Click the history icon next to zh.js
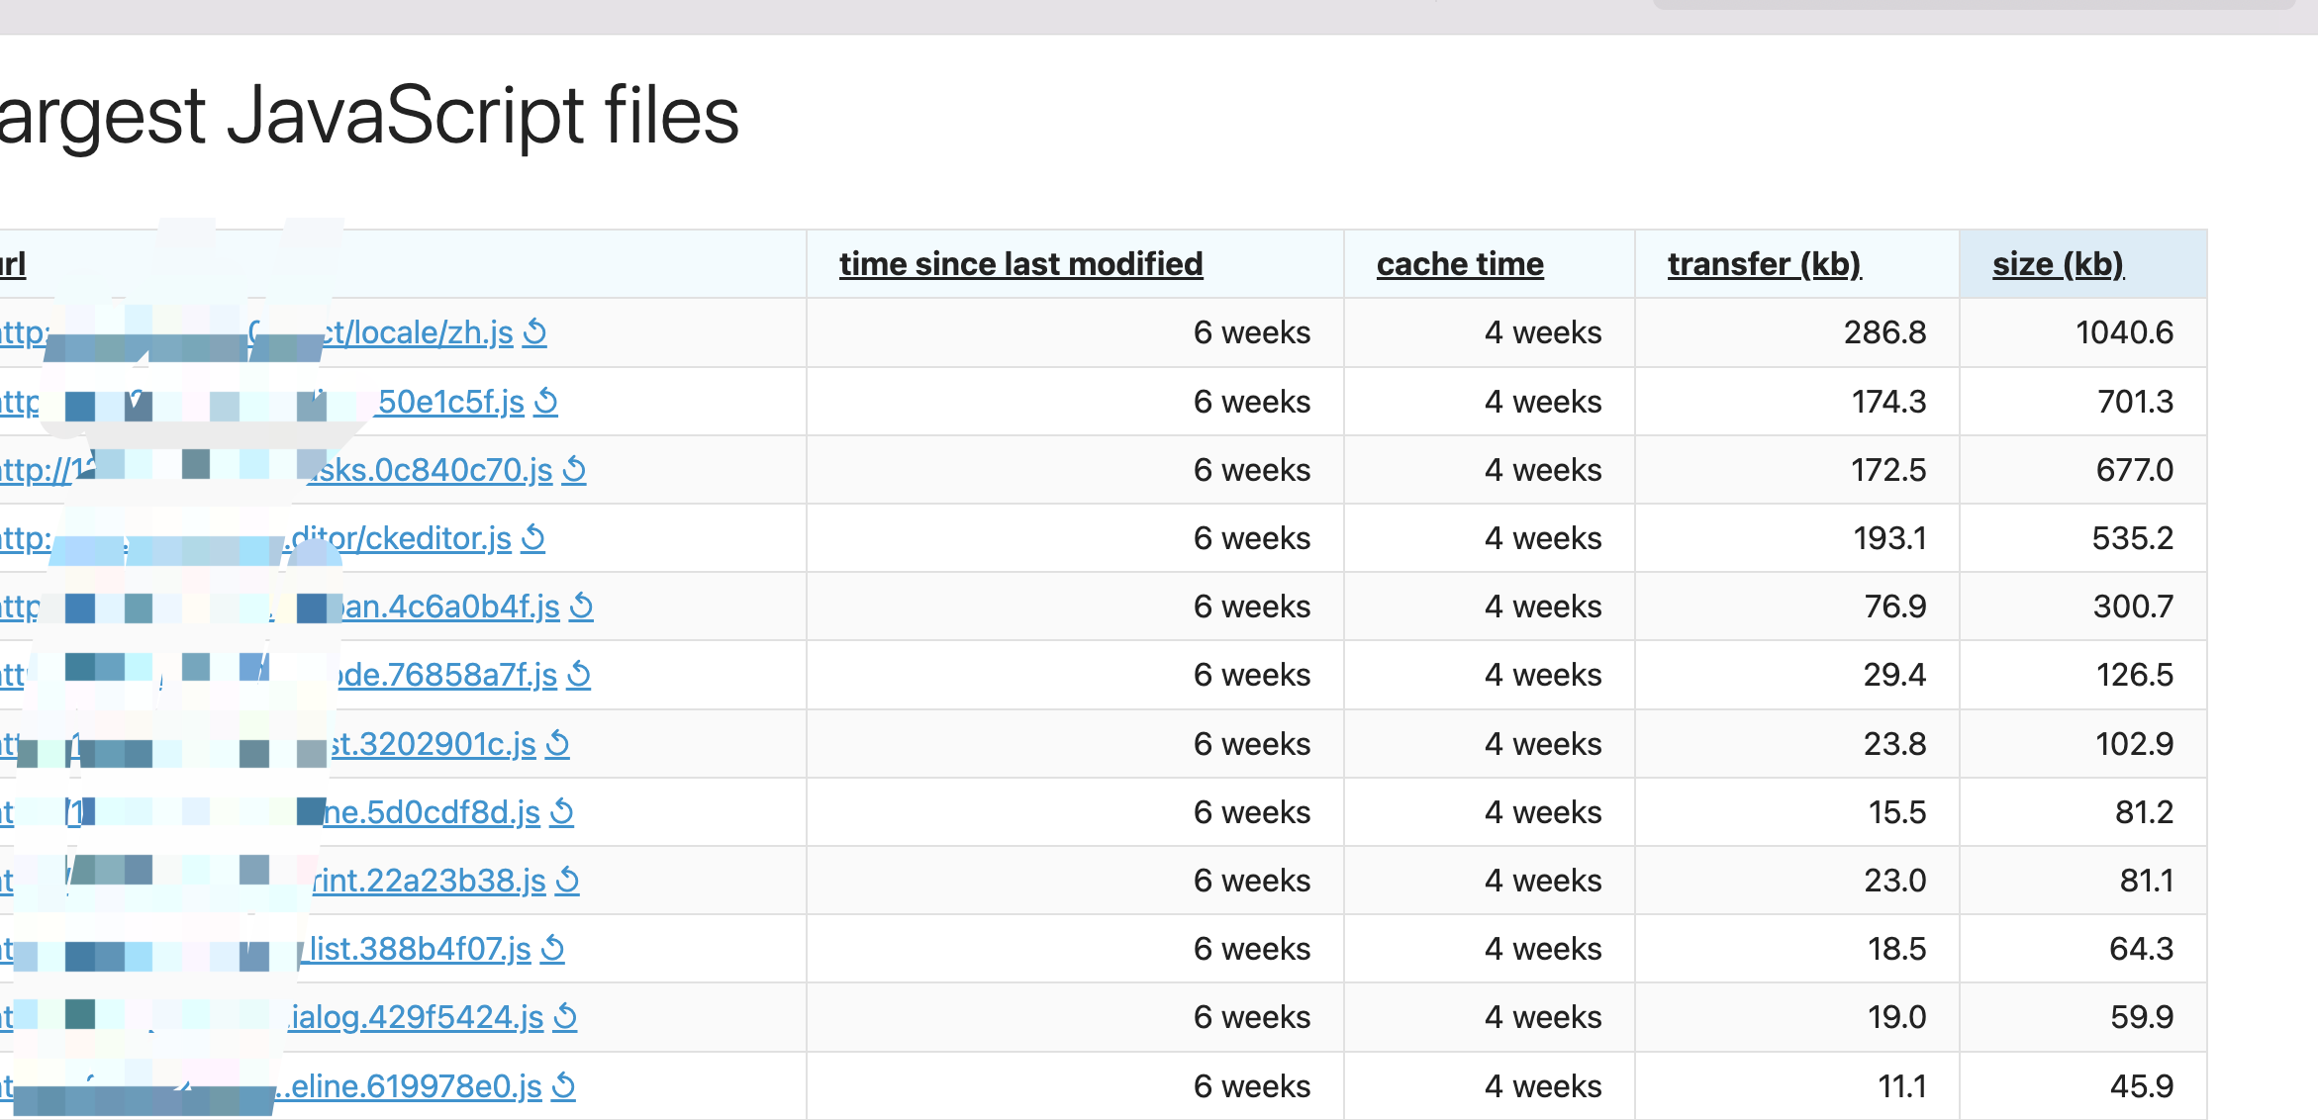Image resolution: width=2318 pixels, height=1120 pixels. (x=534, y=332)
